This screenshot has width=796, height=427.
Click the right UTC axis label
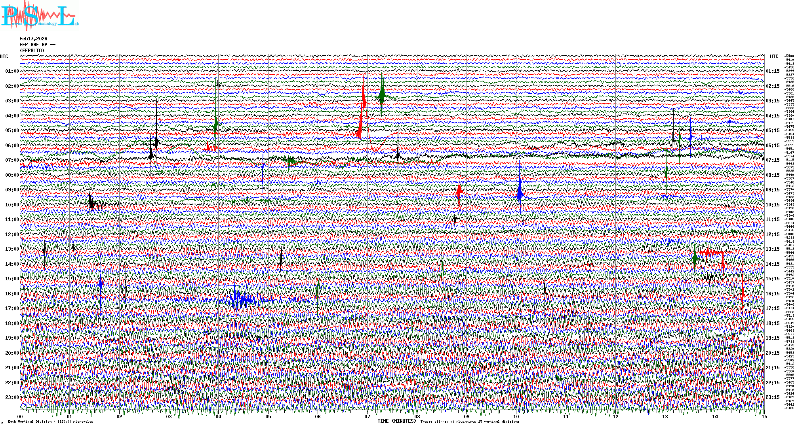[x=774, y=57]
